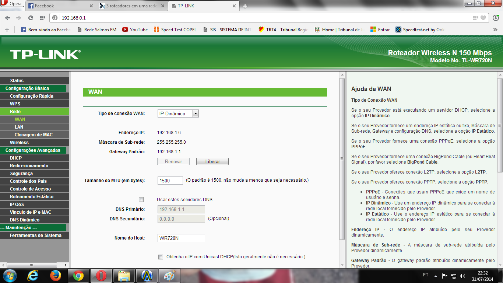Open Paint from the taskbar
The height and width of the screenshot is (283, 503).
pyautogui.click(x=169, y=276)
